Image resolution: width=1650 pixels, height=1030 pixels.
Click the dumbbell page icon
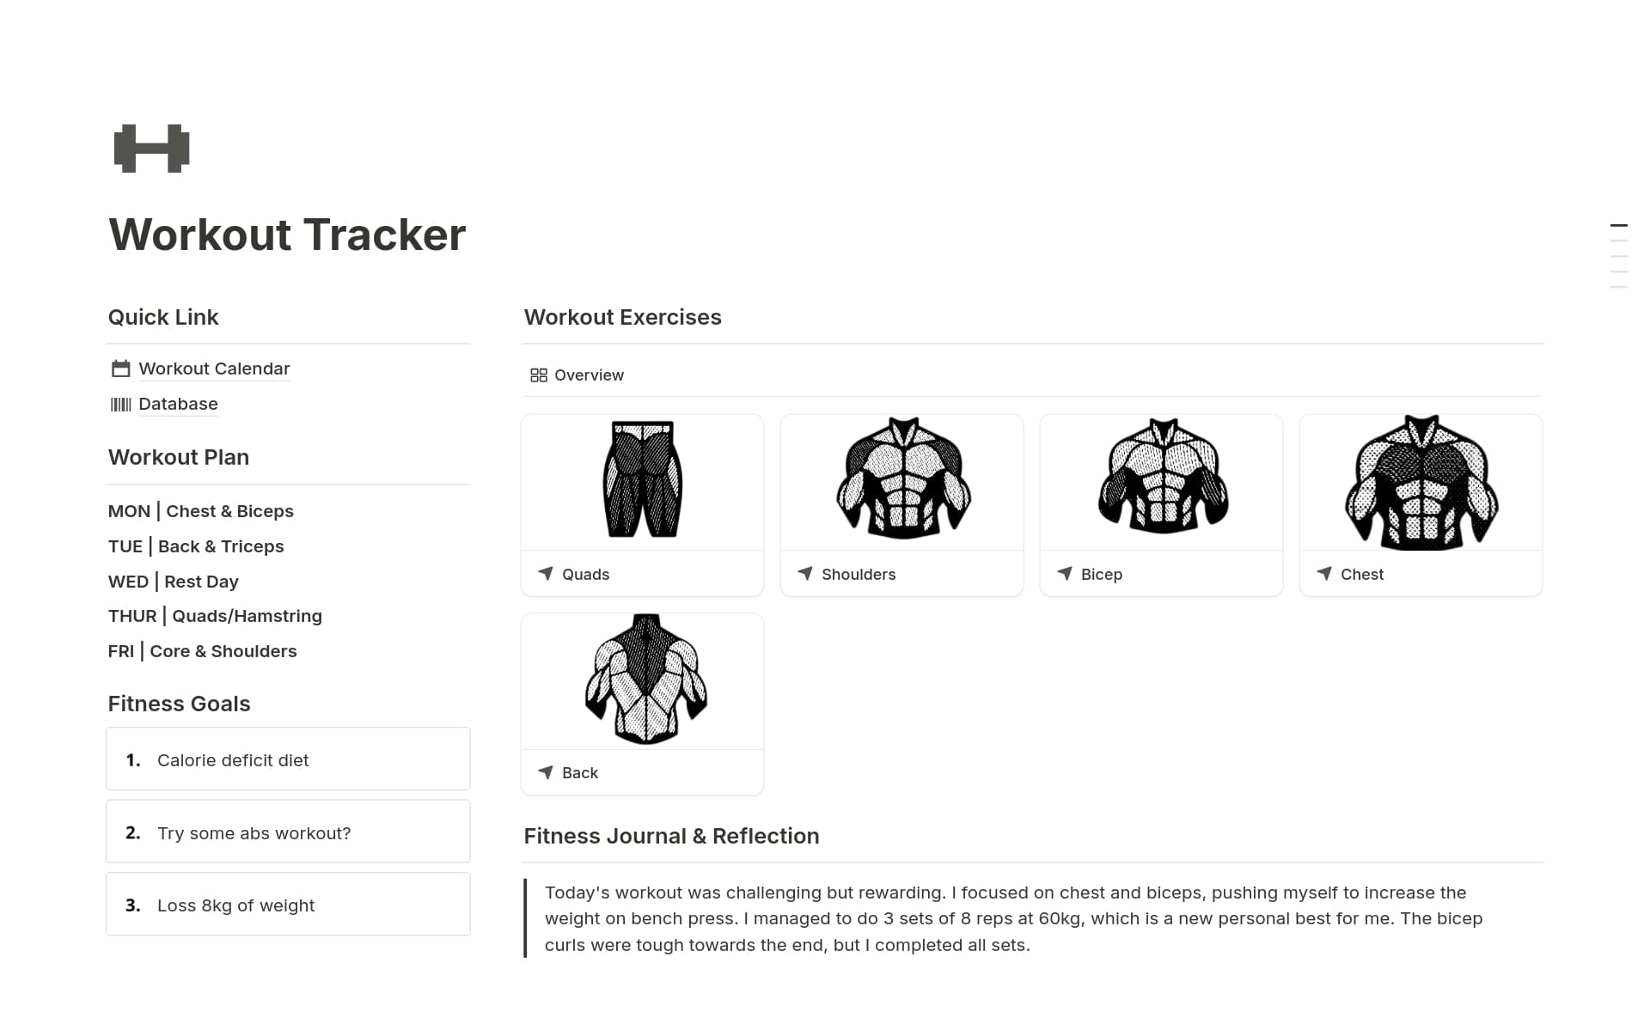(x=151, y=148)
